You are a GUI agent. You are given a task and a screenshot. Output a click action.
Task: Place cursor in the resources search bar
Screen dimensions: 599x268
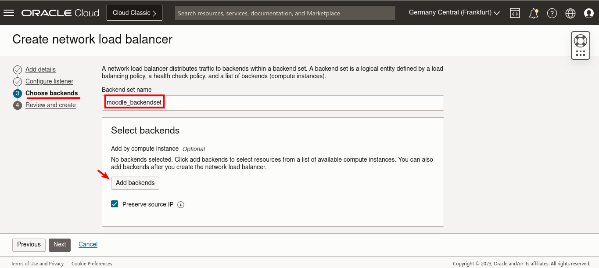[x=285, y=13]
